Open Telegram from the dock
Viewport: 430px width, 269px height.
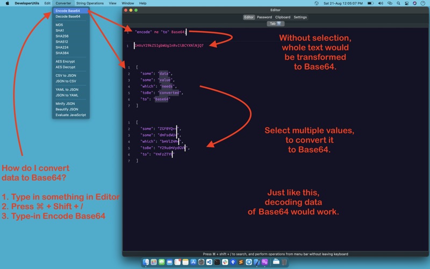click(x=249, y=262)
